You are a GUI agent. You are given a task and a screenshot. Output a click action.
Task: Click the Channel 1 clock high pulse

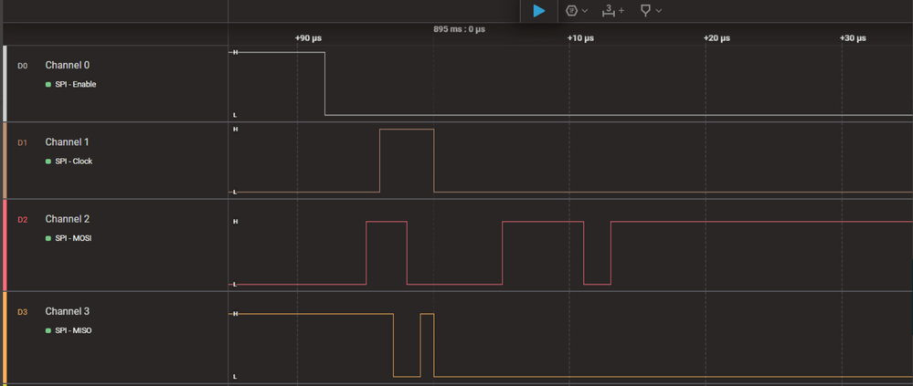click(407, 160)
